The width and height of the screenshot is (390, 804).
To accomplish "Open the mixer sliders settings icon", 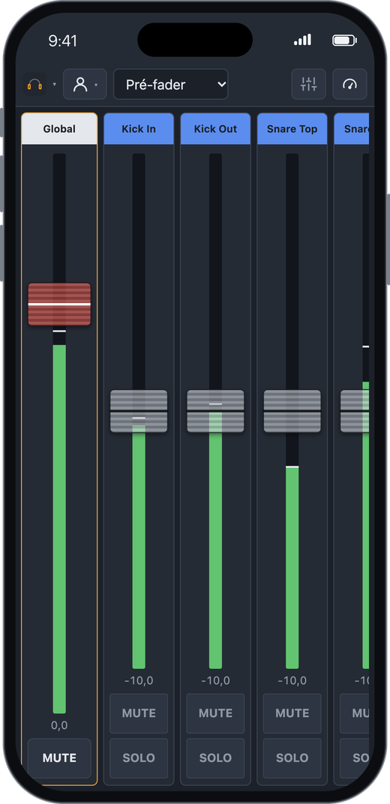I will tap(308, 84).
